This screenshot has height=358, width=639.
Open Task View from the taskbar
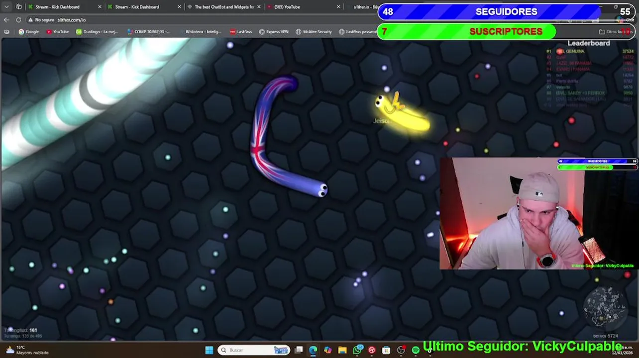click(299, 351)
